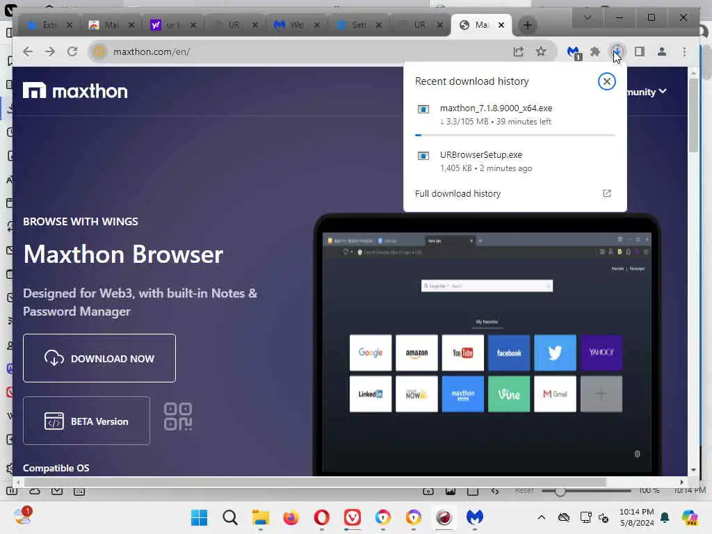Image resolution: width=712 pixels, height=534 pixels.
Task: Adjust the zoom slider in status bar
Action: click(560, 491)
